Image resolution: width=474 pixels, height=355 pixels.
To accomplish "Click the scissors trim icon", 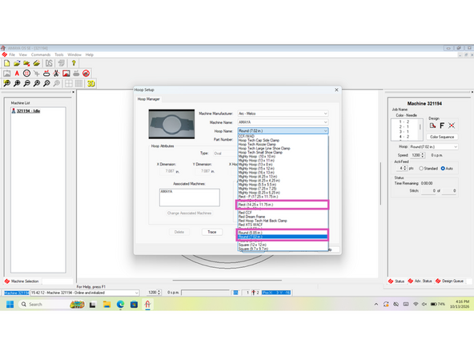I will point(56,74).
